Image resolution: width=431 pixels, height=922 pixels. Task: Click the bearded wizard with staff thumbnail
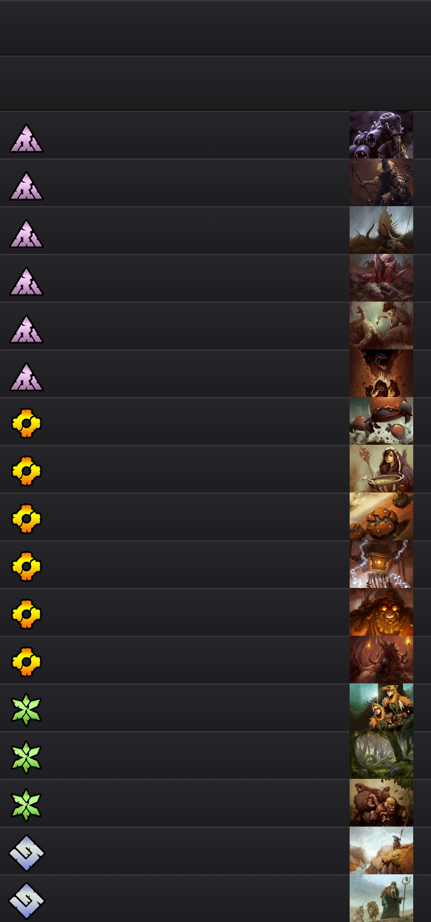381,898
